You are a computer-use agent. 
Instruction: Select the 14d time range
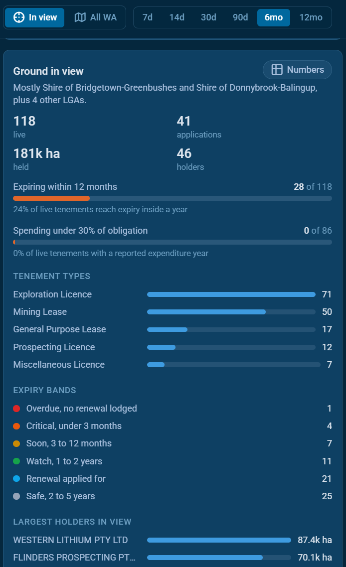tap(176, 17)
